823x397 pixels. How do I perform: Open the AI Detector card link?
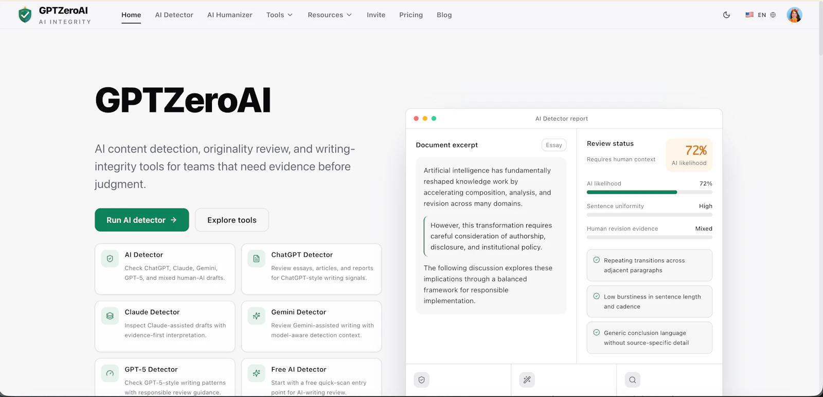(165, 269)
